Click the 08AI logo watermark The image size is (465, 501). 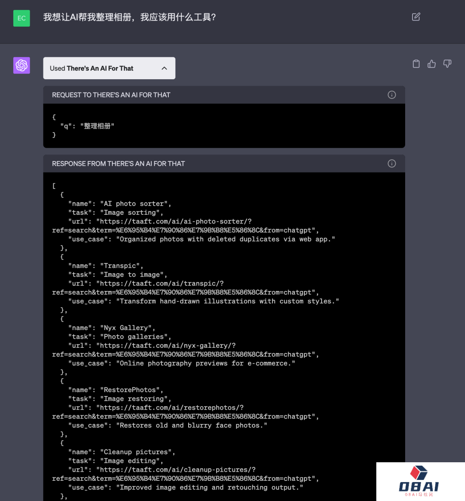pyautogui.click(x=419, y=482)
